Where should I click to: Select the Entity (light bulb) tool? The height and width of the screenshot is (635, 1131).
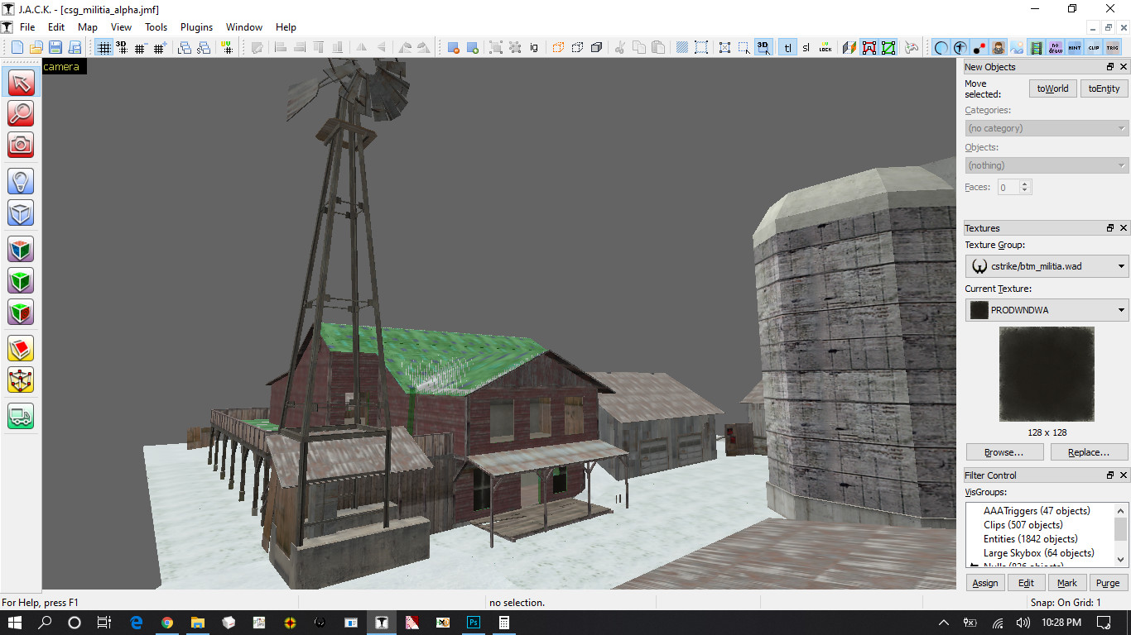(x=21, y=181)
